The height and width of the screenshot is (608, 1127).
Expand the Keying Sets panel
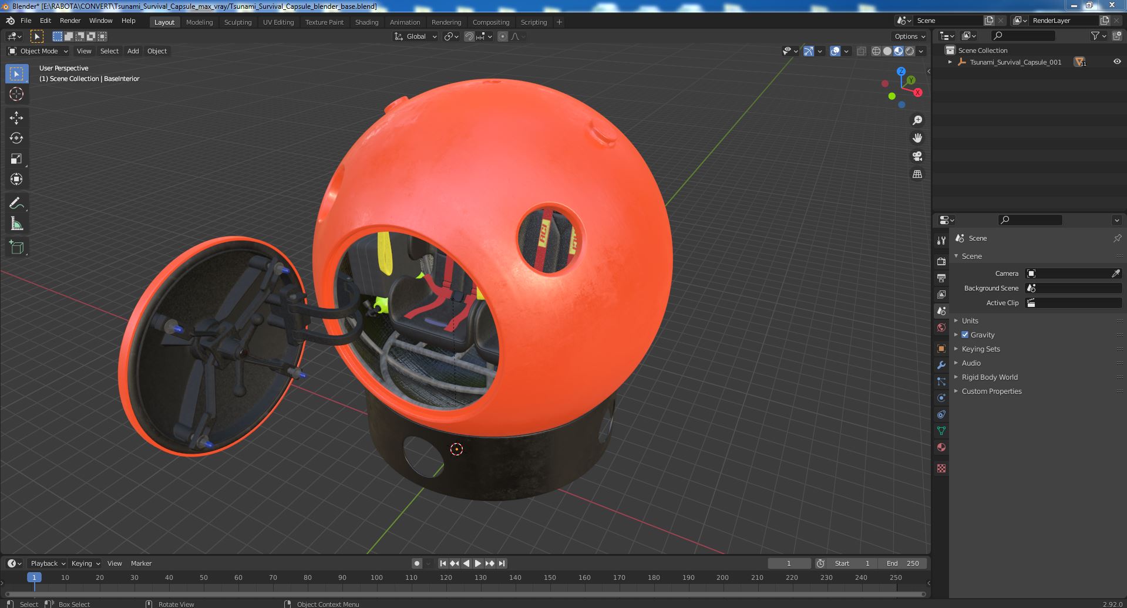tap(980, 349)
